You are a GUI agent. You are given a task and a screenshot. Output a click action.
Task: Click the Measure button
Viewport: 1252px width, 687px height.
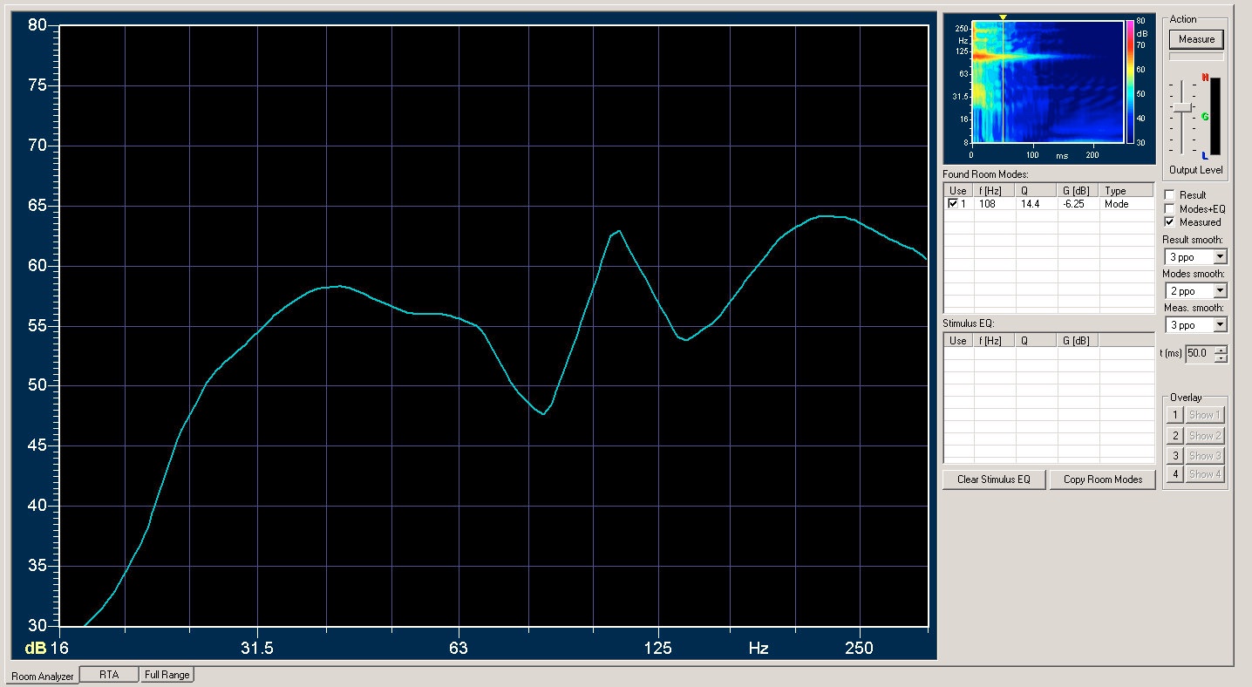(x=1196, y=39)
